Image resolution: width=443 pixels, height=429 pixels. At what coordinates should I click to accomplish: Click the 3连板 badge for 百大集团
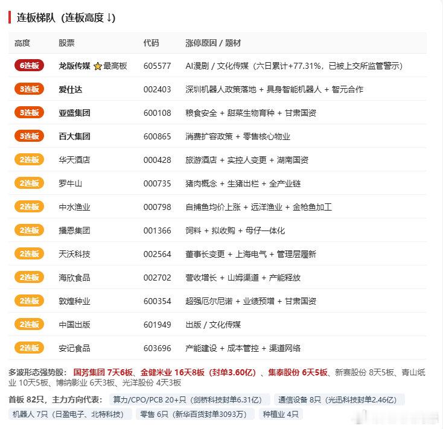(x=30, y=136)
